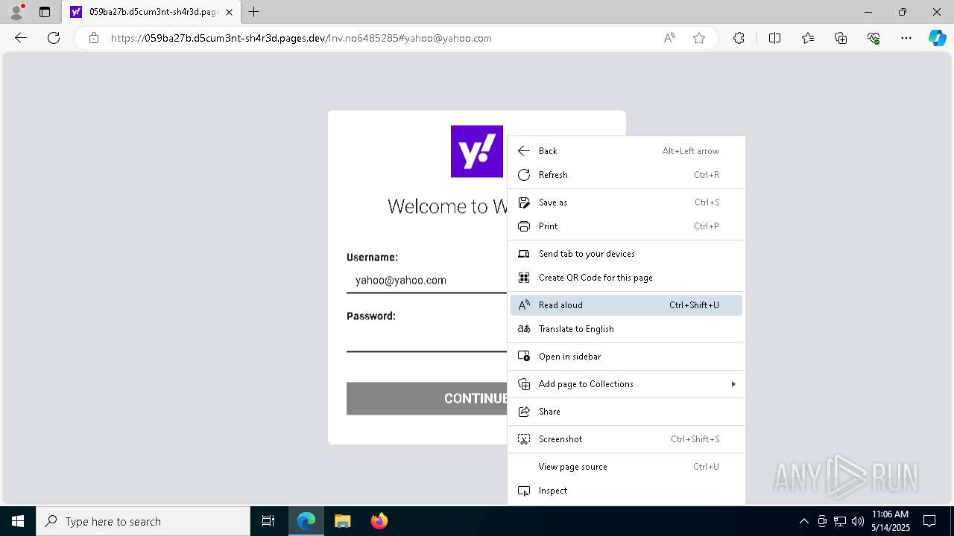Screen dimensions: 954x536
Task: Open the tab actions menu icon
Action: 45,12
